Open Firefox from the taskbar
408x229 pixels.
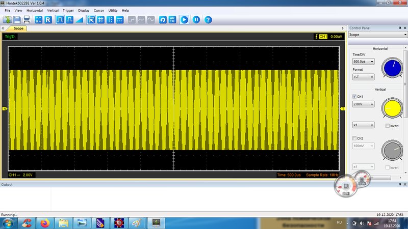45,223
